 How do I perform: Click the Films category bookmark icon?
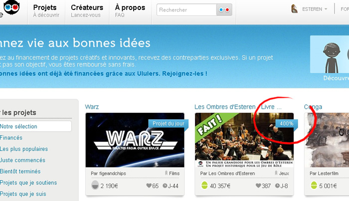click(x=166, y=173)
